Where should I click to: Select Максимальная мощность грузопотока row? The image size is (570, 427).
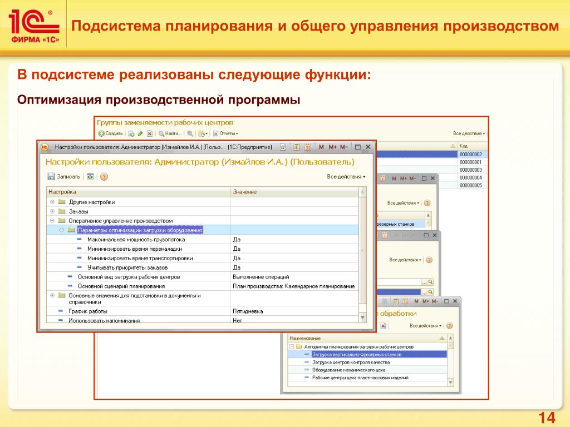203,240
